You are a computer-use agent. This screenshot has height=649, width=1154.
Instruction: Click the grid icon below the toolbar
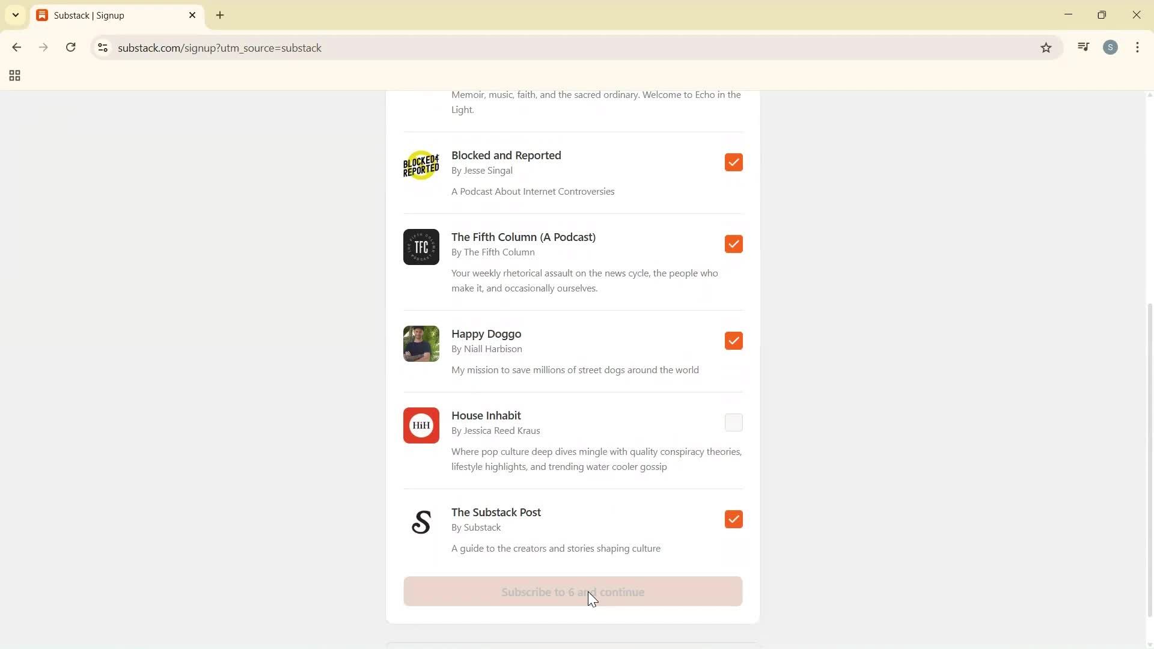click(x=14, y=76)
